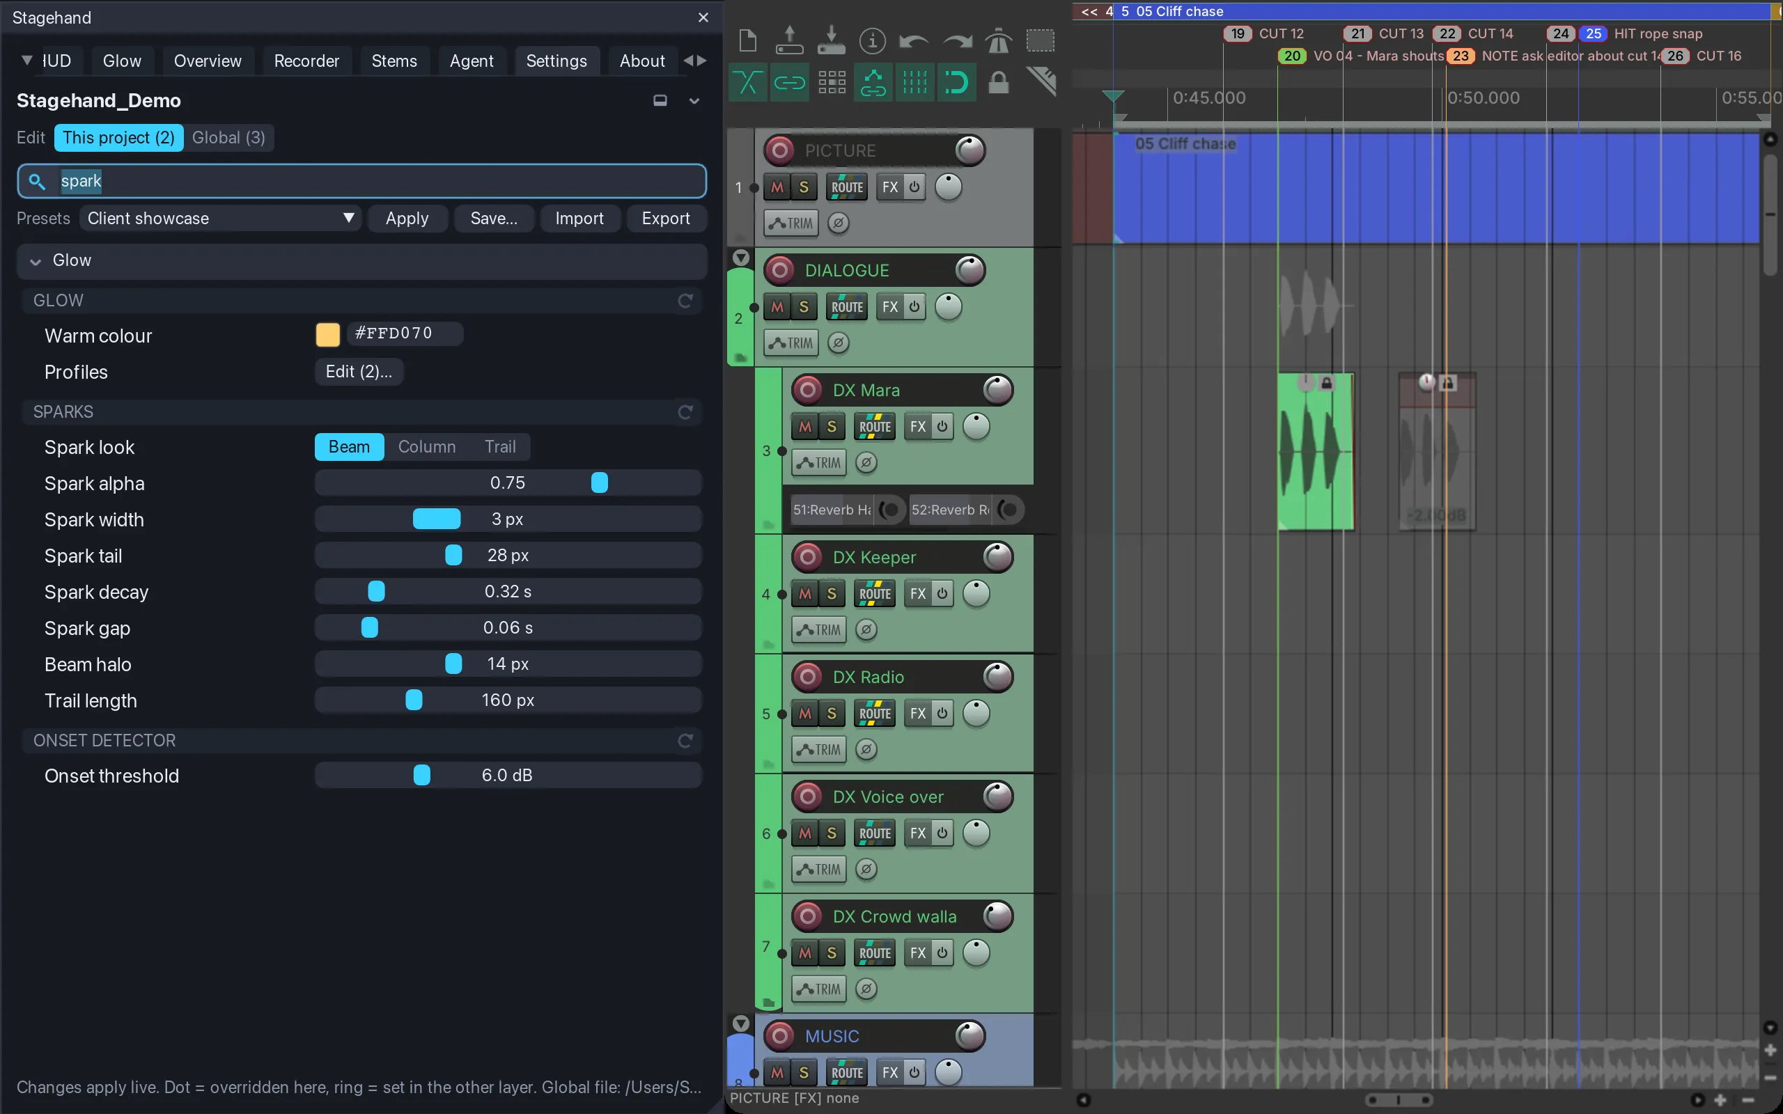Collapse the Glow section chevron
Viewport: 1783px width, 1114px height.
pos(36,261)
